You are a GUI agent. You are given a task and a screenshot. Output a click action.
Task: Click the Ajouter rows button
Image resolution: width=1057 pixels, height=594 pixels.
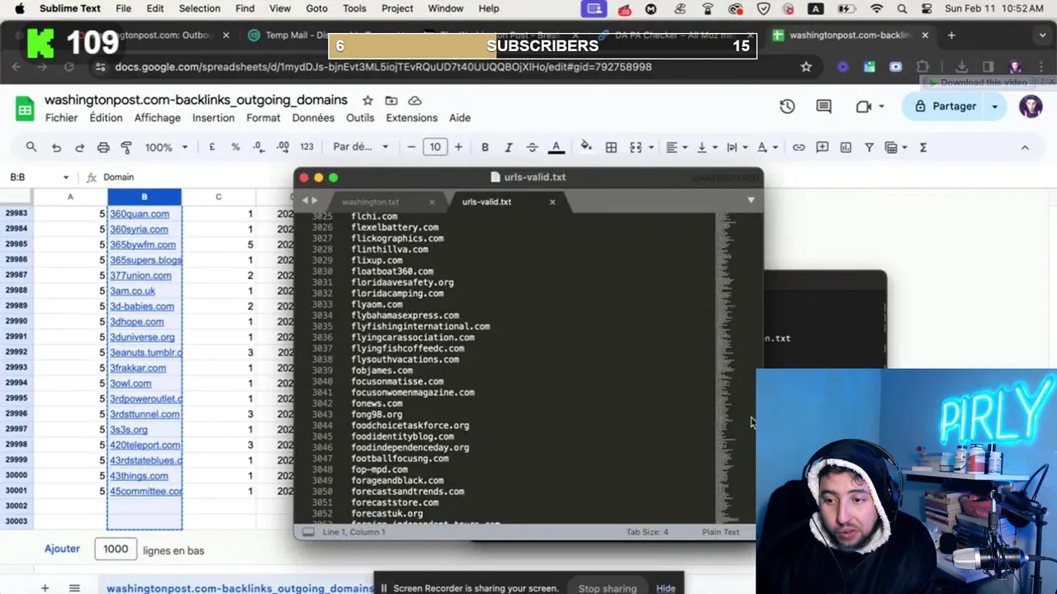(x=62, y=549)
